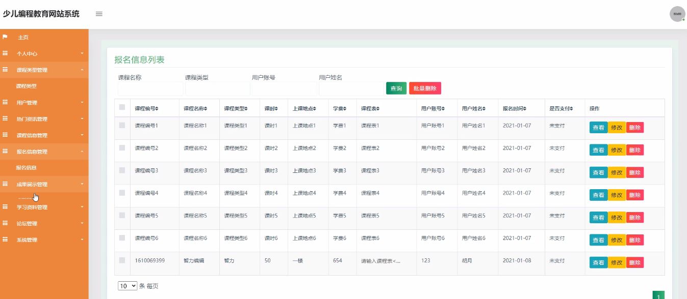The height and width of the screenshot is (299, 687).
Task: Select the 课程类型管理 menu label
Action: click(32, 70)
